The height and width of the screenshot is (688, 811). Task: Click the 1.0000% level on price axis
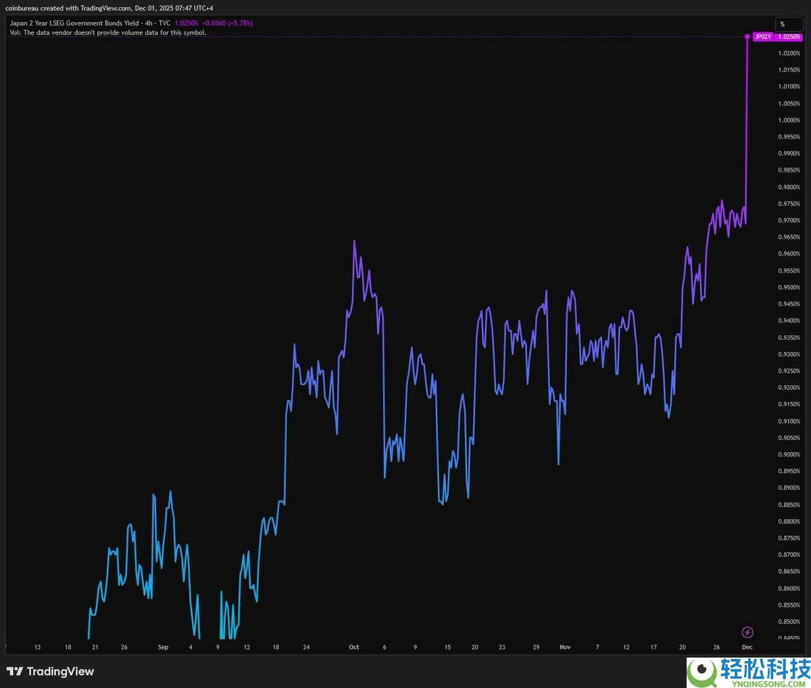pos(789,120)
